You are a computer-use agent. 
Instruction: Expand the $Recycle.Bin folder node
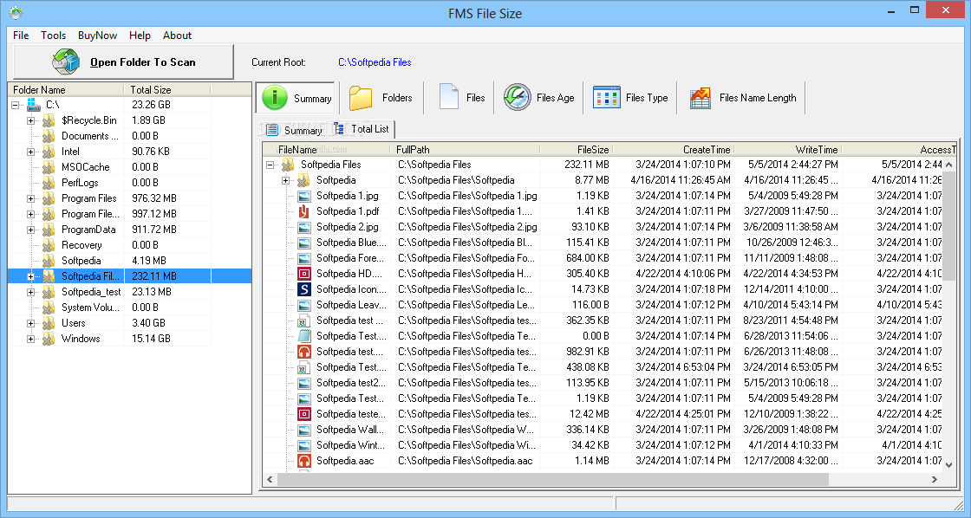tap(31, 120)
